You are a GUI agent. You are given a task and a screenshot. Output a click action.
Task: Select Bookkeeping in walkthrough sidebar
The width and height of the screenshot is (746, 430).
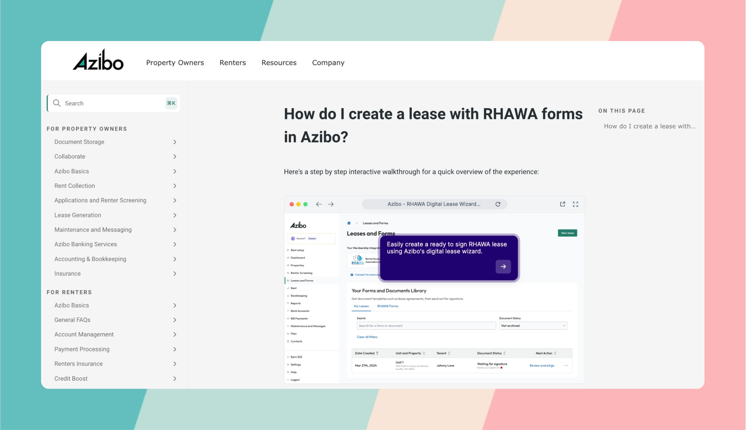point(299,296)
